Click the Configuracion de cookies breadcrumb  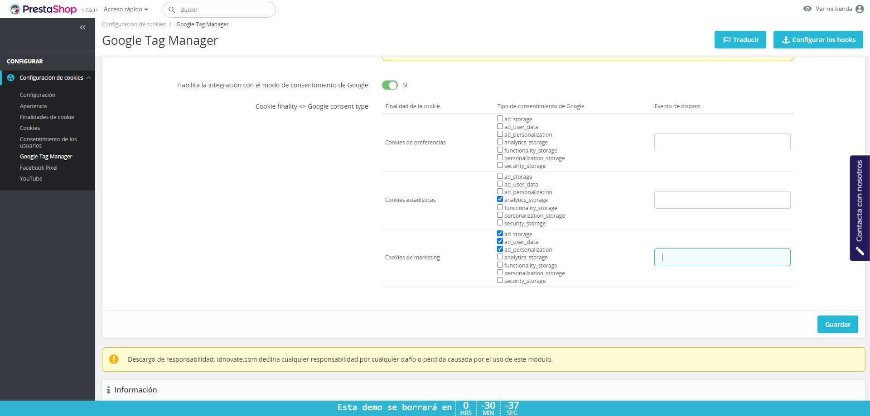click(x=134, y=24)
